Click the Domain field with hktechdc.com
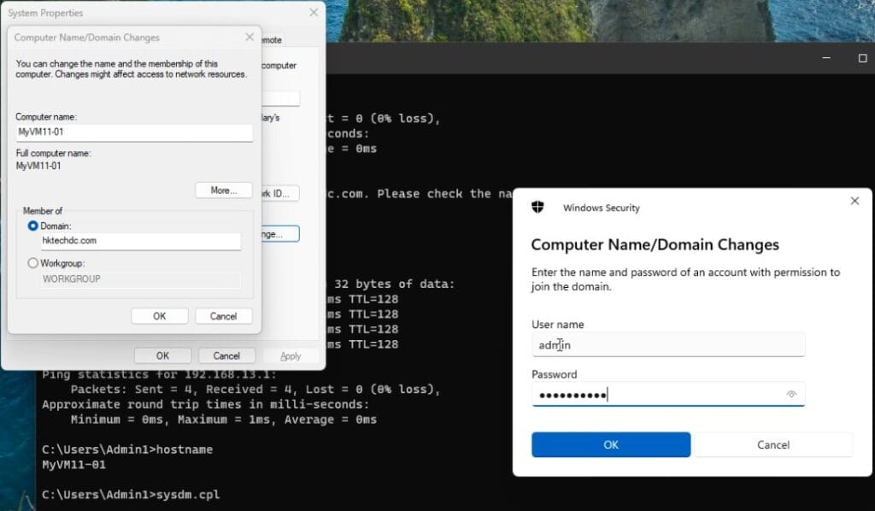The image size is (875, 511). coord(141,241)
